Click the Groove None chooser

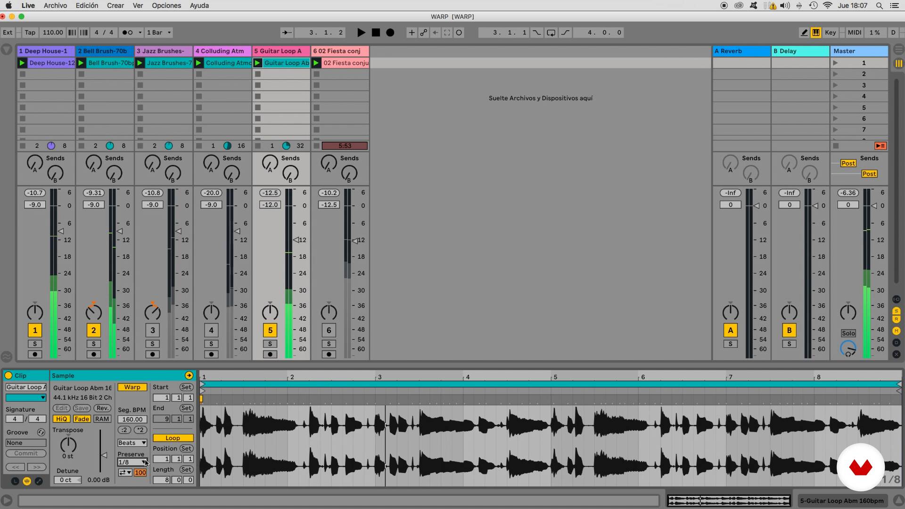[x=26, y=443]
